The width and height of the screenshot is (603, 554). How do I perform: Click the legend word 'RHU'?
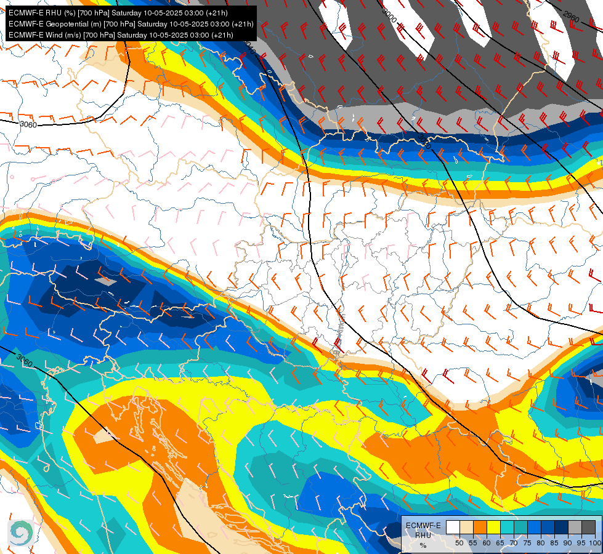pos(423,535)
